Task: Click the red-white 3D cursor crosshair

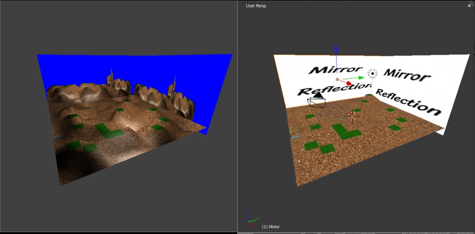Action: point(353,116)
